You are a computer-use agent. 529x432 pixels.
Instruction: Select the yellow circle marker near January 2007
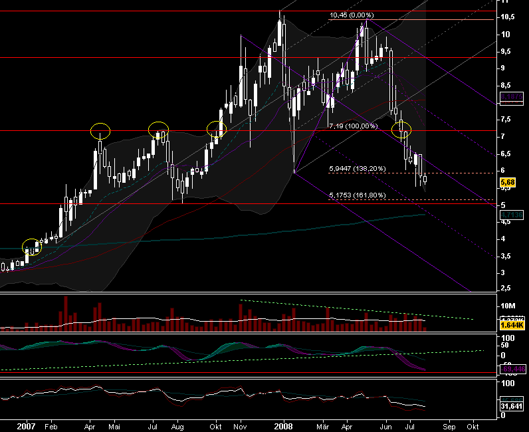coord(32,247)
